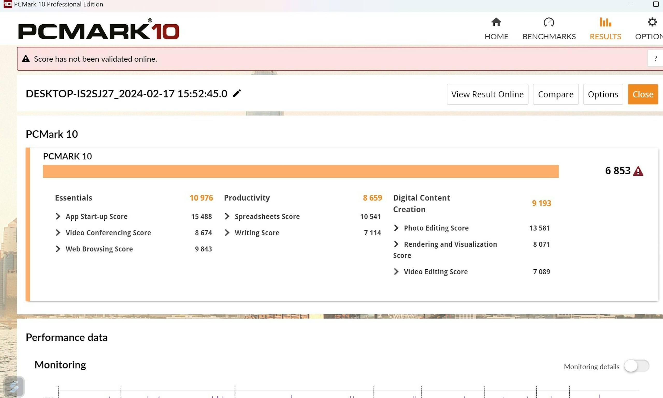The width and height of the screenshot is (663, 398).
Task: Expand Video Conferencing Score details
Action: click(x=58, y=233)
